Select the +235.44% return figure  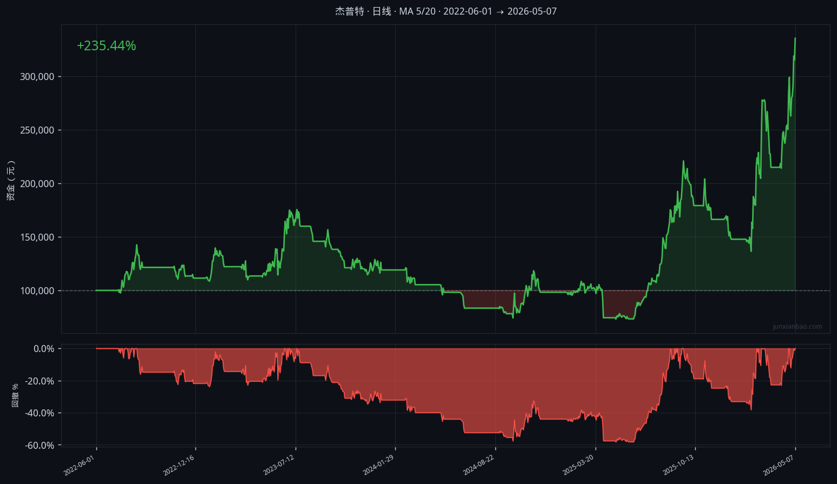(106, 46)
